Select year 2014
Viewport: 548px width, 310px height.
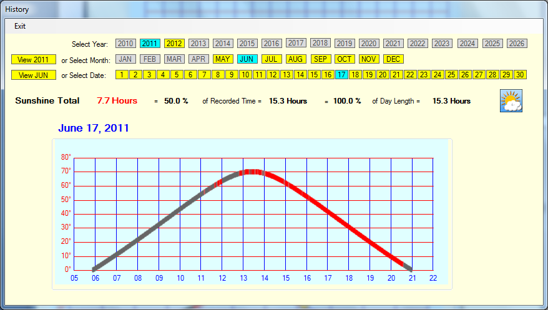coord(223,43)
